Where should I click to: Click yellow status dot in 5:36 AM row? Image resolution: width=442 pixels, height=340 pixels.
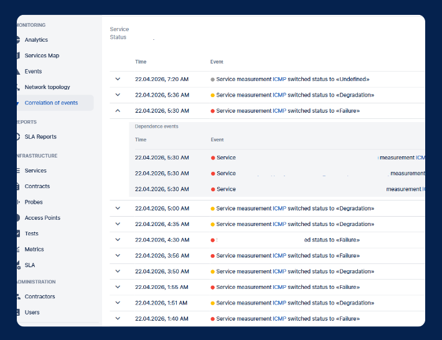click(212, 95)
